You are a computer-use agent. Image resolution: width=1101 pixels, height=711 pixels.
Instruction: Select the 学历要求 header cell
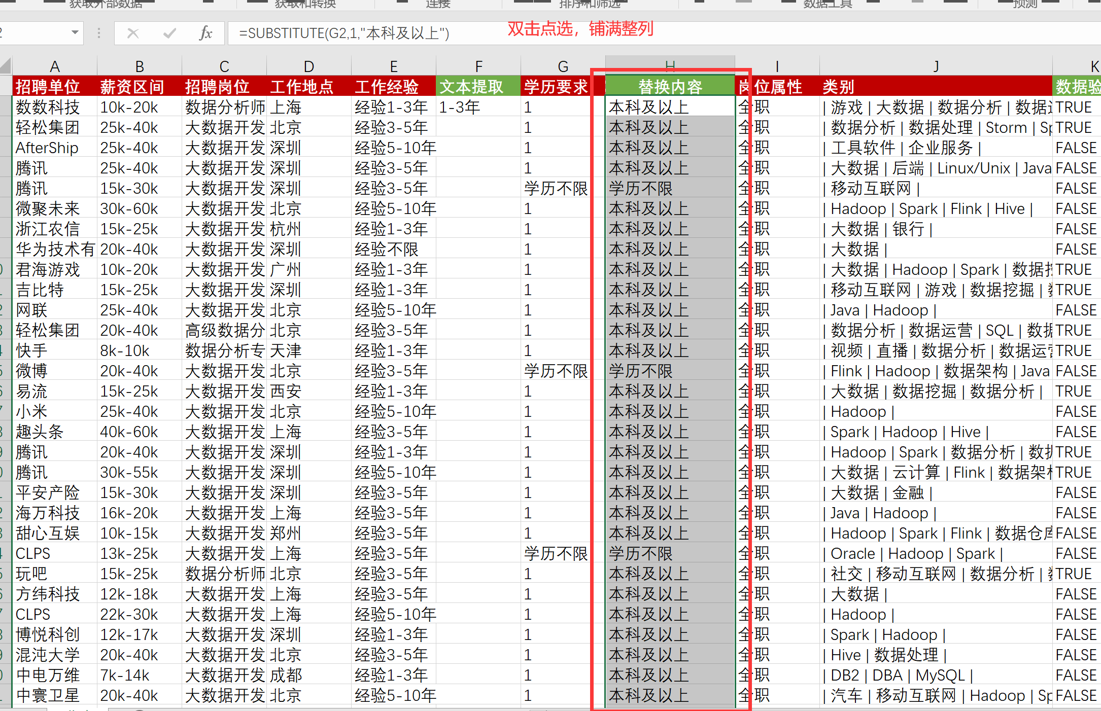click(556, 87)
